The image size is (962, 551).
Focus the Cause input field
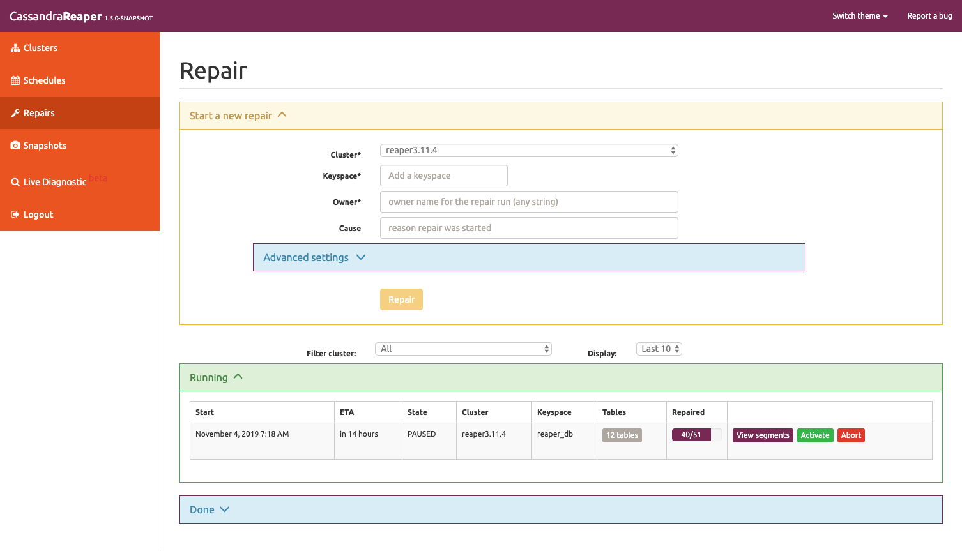[x=529, y=228]
